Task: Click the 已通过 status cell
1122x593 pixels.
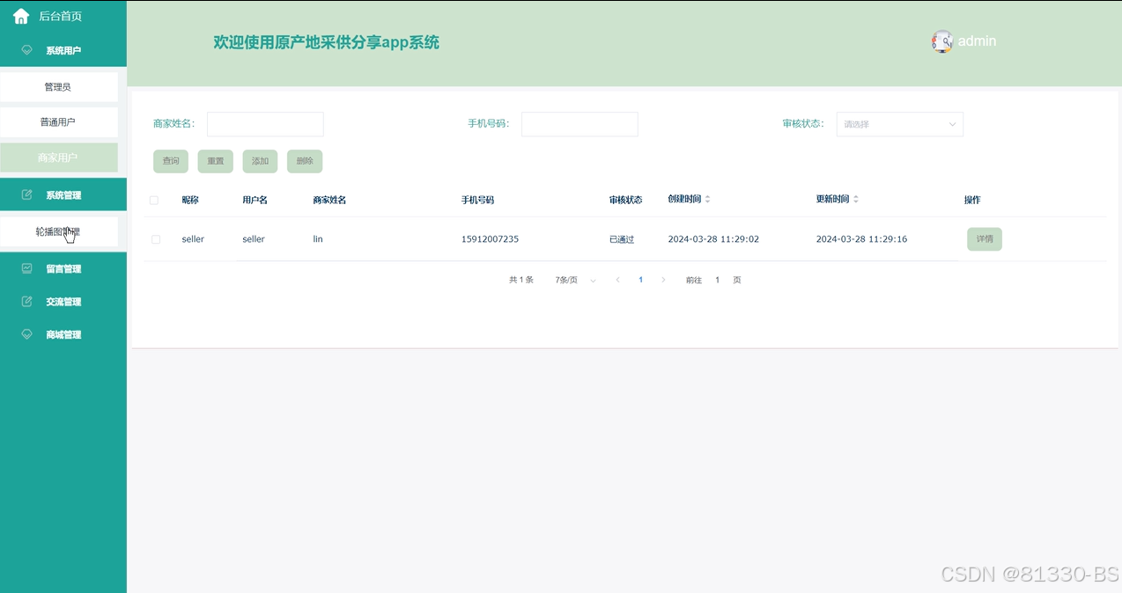Action: click(x=622, y=239)
